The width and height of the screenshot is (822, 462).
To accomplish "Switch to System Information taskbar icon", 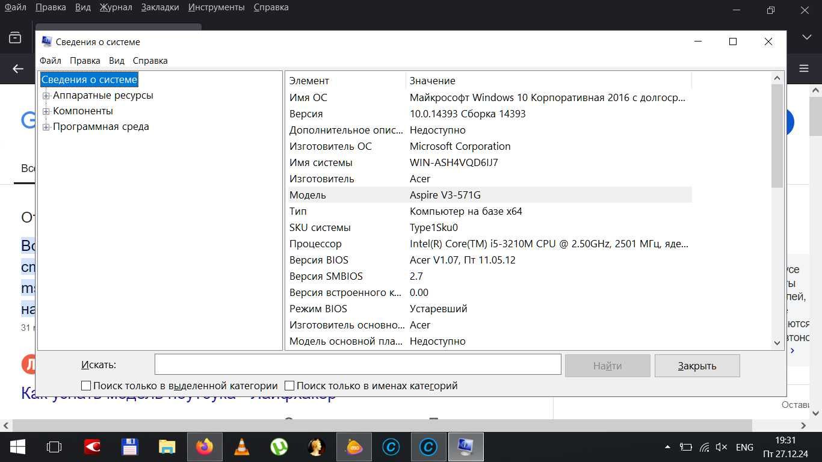I will coord(466,447).
